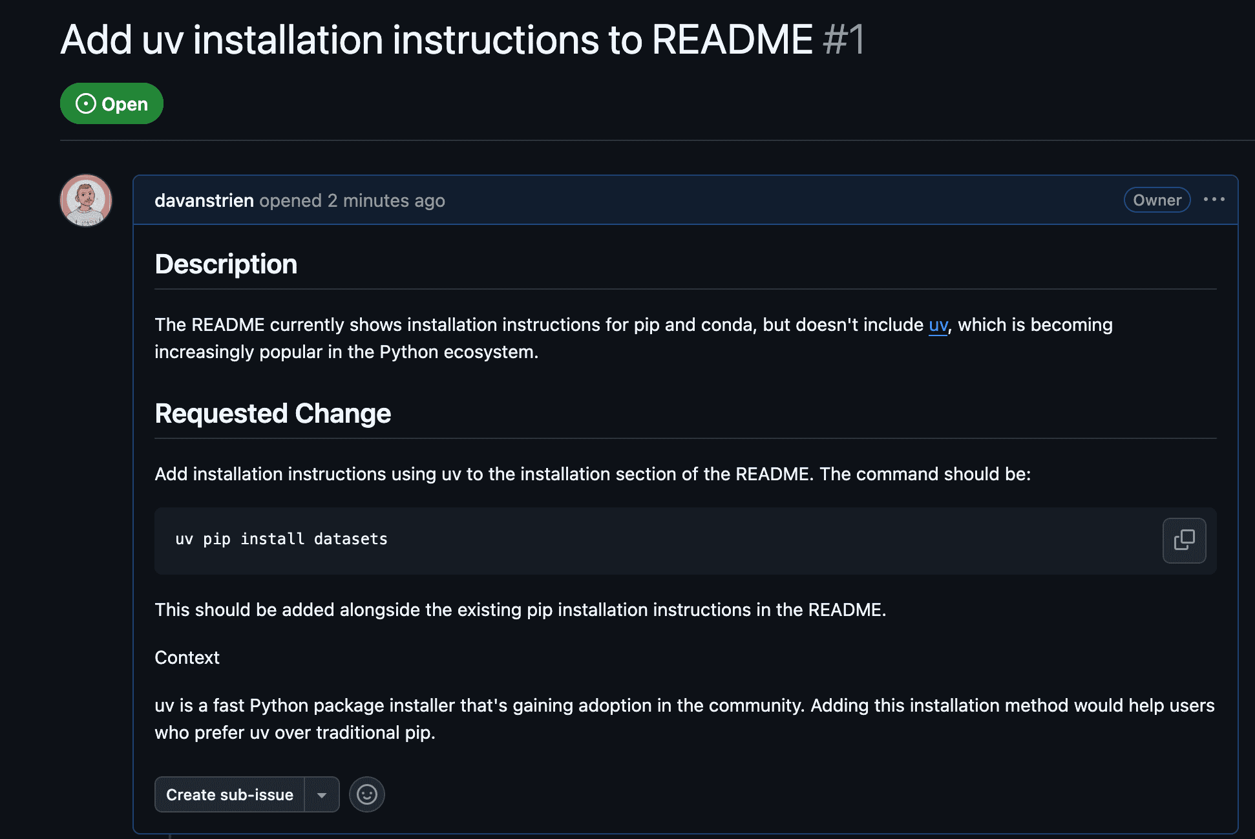Open the timestamp link opened 2 minutes ago
This screenshot has width=1255, height=839.
[x=352, y=200]
